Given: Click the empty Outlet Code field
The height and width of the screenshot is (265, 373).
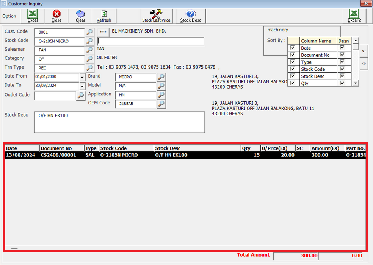Looking at the screenshot, I should coord(55,96).
